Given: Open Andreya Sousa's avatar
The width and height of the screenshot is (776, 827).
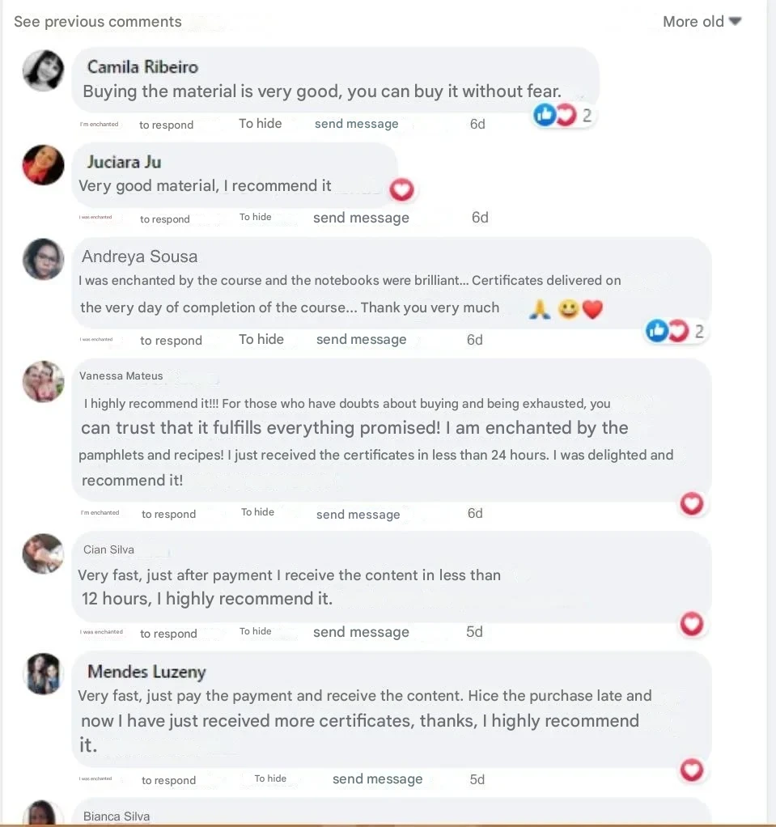Looking at the screenshot, I should pyautogui.click(x=44, y=260).
